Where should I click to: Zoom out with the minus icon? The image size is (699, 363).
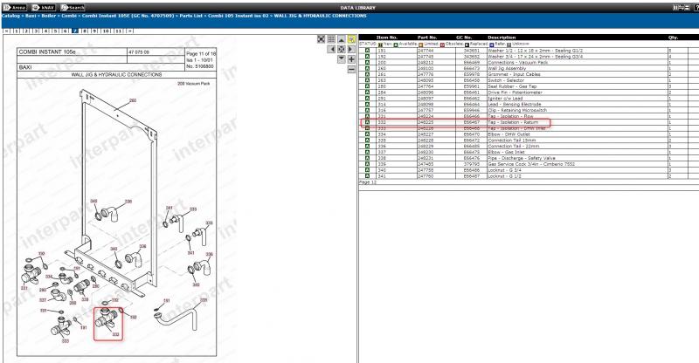(350, 69)
